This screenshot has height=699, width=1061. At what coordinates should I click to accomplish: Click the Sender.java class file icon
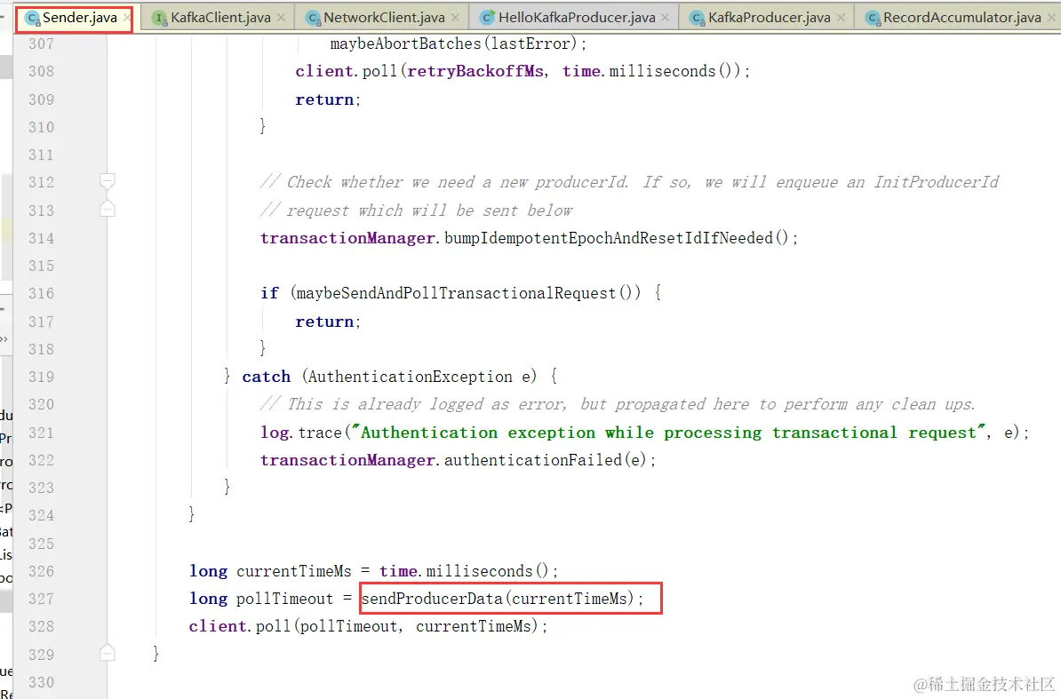[32, 19]
